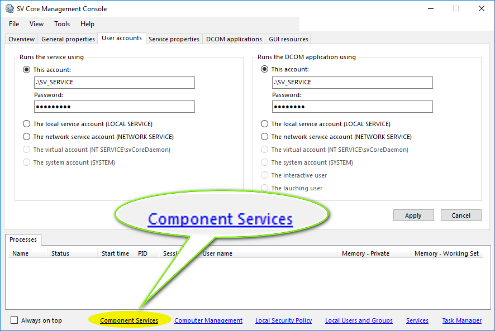
Task: Open the Computer Management link
Action: [x=208, y=320]
